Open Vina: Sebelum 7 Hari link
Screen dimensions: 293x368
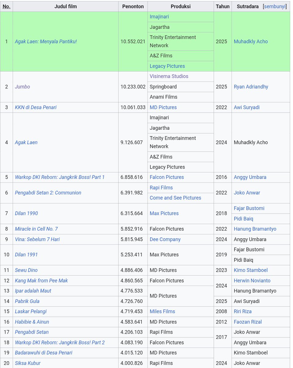(37, 240)
